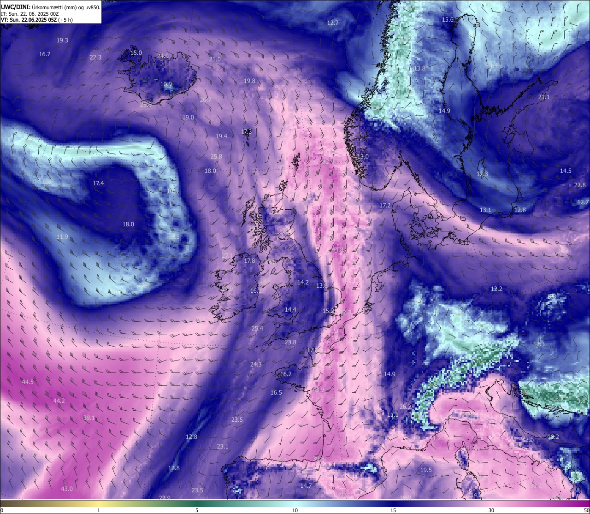Click the 11.9 map value
The height and width of the screenshot is (514, 590).
pyautogui.click(x=62, y=237)
